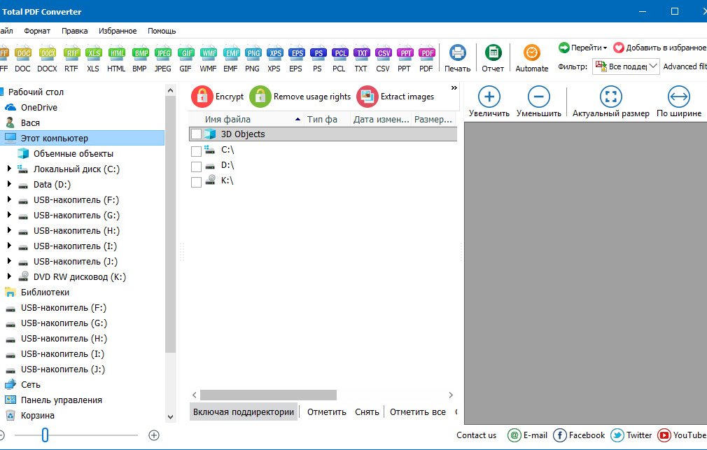Add folder via Добавить в избранное

[x=659, y=48]
